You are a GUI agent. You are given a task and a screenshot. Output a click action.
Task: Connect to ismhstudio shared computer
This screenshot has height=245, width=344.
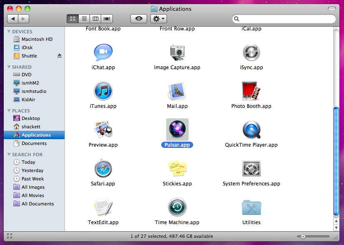point(34,91)
